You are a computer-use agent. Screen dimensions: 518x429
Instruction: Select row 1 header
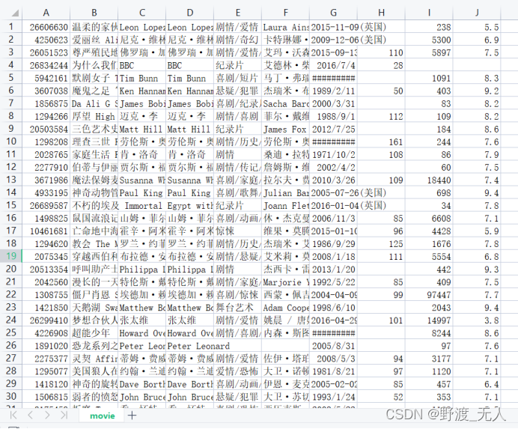[11, 27]
